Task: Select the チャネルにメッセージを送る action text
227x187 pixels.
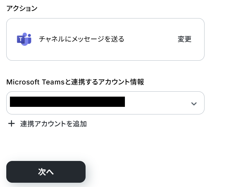Action: coord(82,39)
